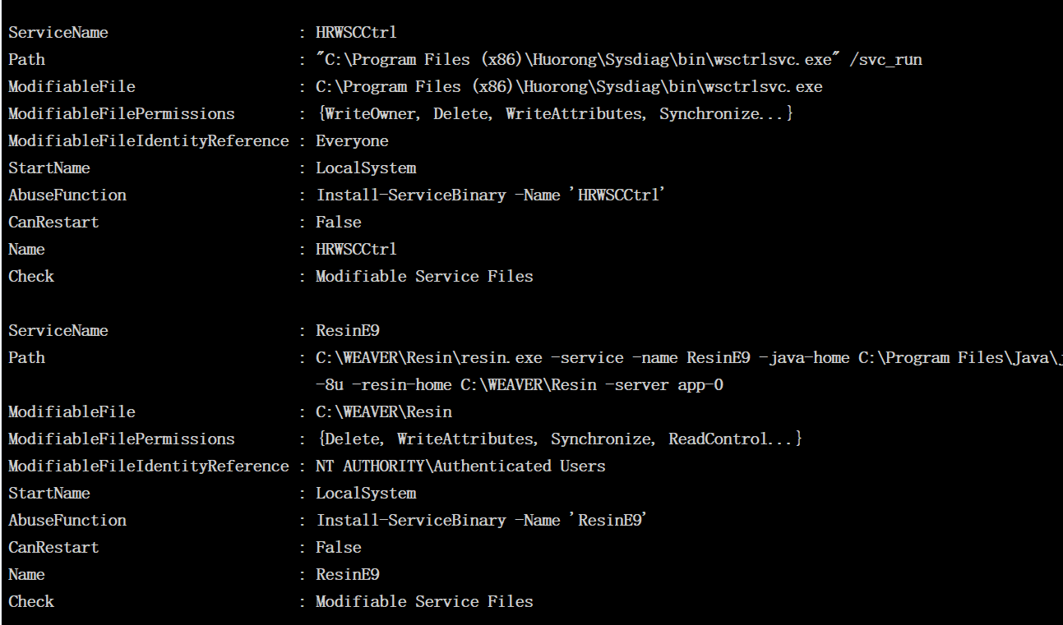Click the permissions list ending with ReadControl
Screen dimensions: 1063x625
(x=558, y=439)
